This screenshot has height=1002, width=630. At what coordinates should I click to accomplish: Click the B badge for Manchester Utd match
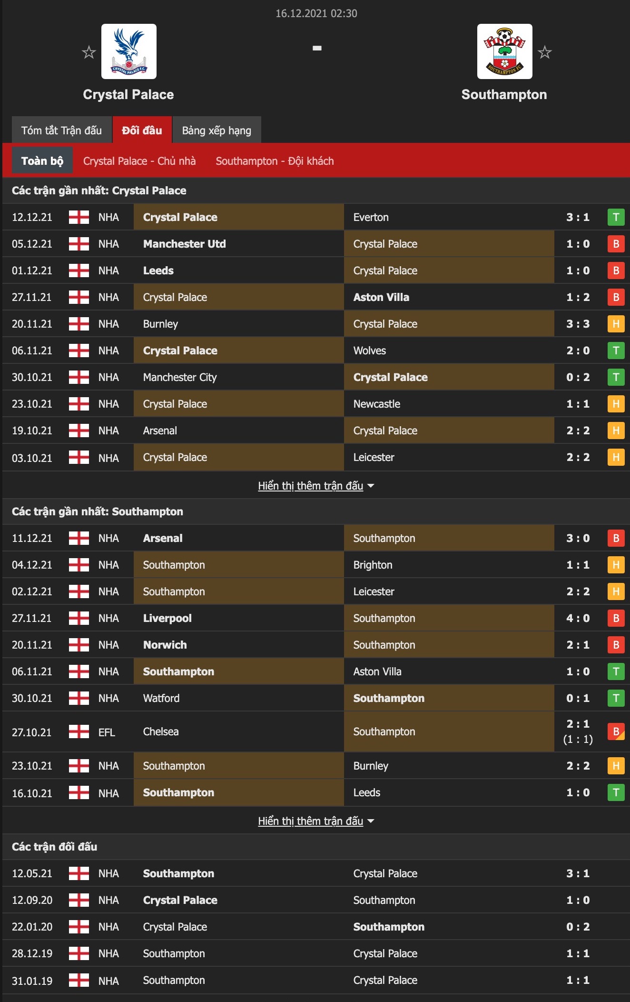click(x=616, y=244)
